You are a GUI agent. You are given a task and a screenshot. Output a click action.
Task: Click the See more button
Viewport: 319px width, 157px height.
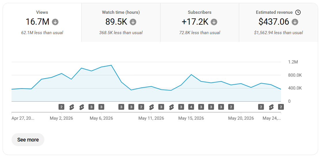tap(28, 140)
